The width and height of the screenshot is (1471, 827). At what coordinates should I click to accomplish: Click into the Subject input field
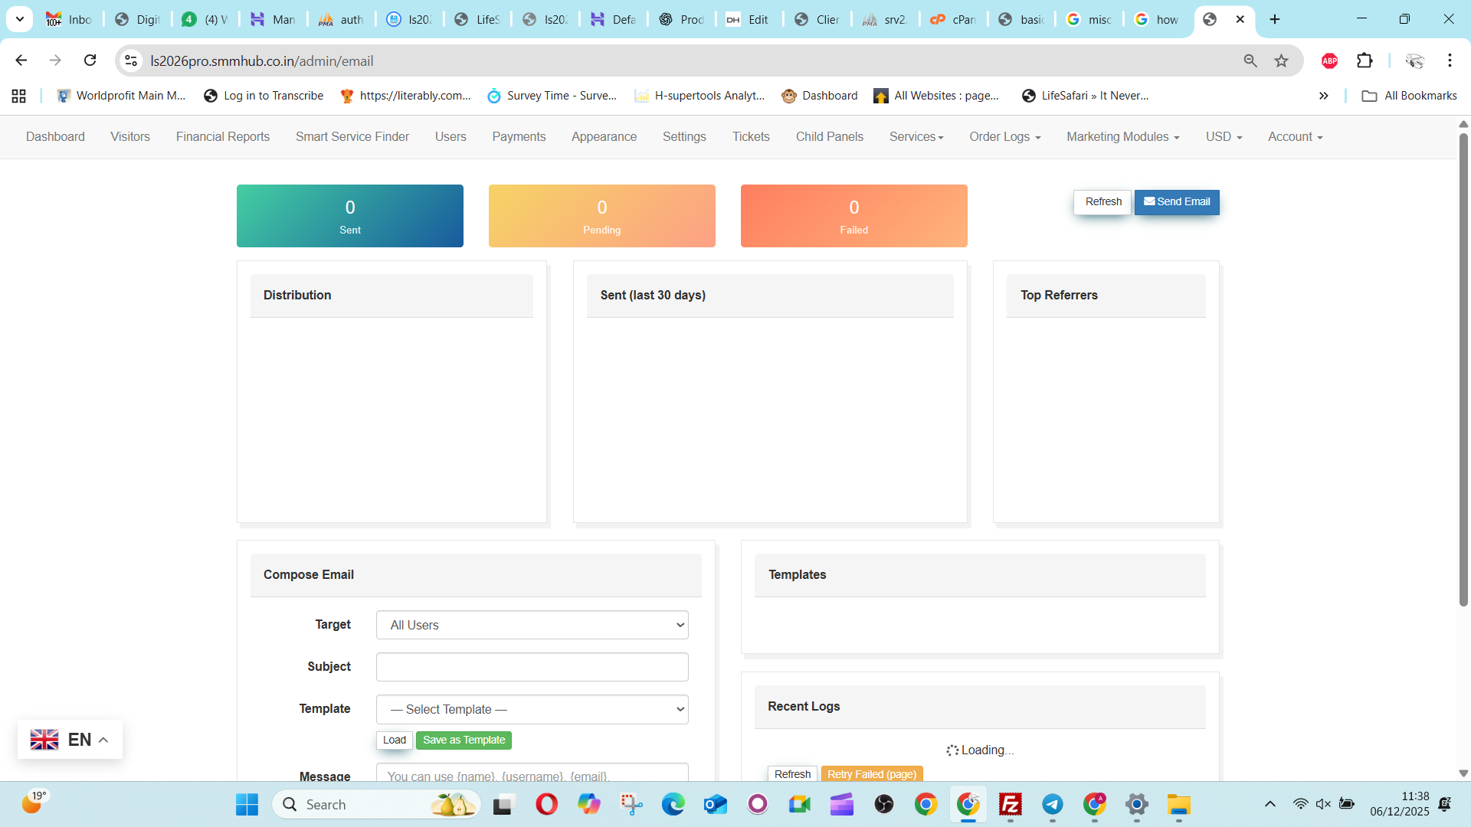[532, 667]
